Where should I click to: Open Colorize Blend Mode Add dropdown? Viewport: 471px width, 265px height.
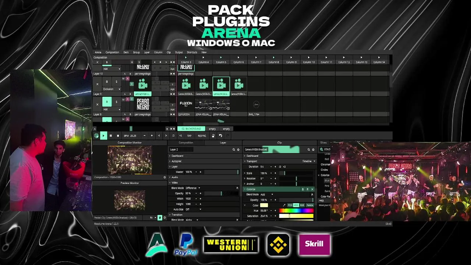tap(267, 194)
